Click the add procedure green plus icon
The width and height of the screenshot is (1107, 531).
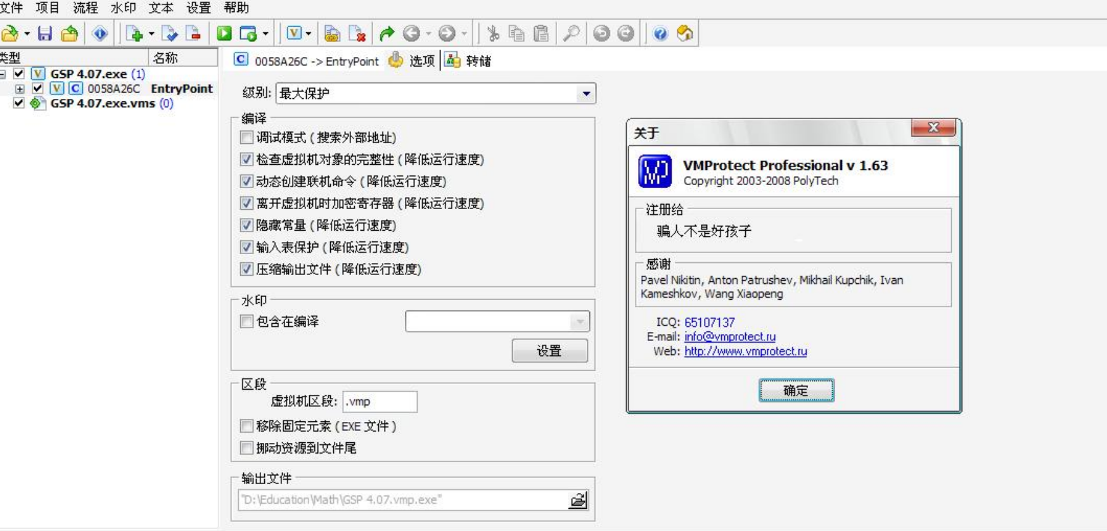coord(134,34)
